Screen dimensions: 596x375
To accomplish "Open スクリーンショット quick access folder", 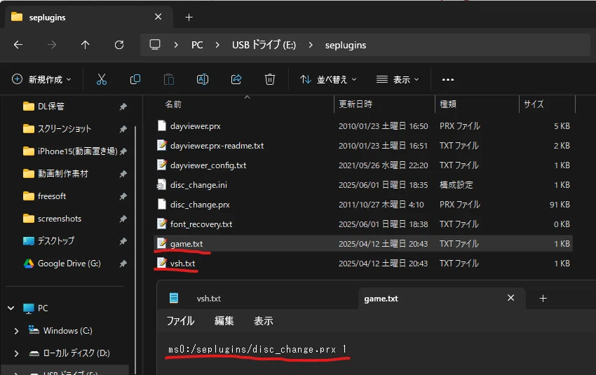I will 65,129.
